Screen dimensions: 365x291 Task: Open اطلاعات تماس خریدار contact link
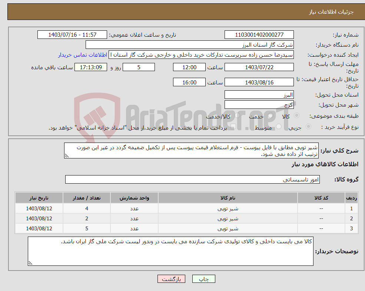(x=82, y=55)
